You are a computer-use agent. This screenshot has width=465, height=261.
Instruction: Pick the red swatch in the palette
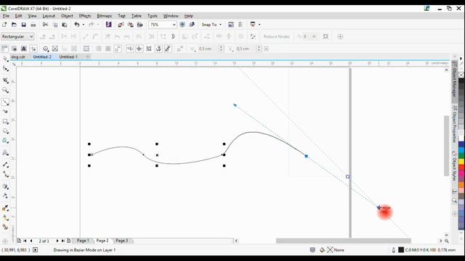461,167
